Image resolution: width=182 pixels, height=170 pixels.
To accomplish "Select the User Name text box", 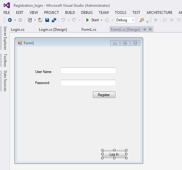I will coord(88,71).
